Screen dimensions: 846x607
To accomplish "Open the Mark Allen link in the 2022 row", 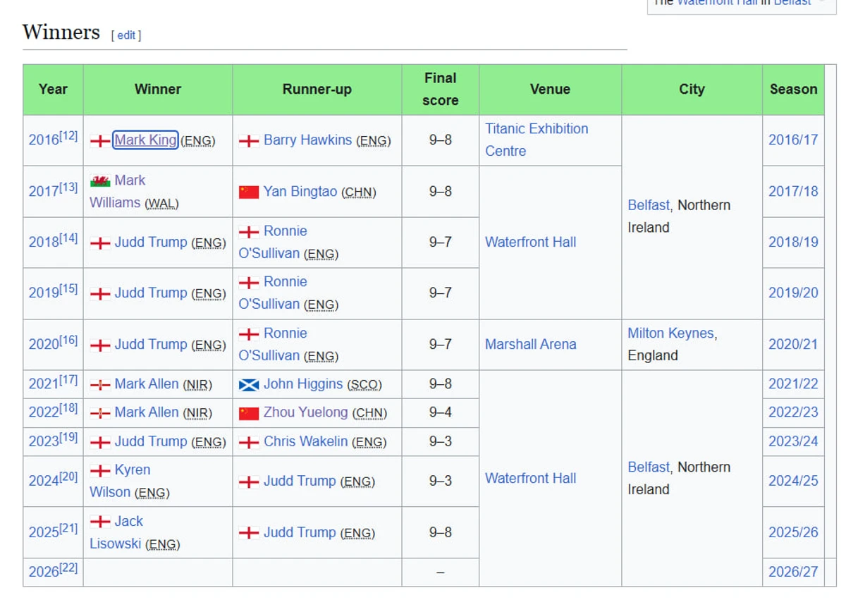I will pos(147,412).
